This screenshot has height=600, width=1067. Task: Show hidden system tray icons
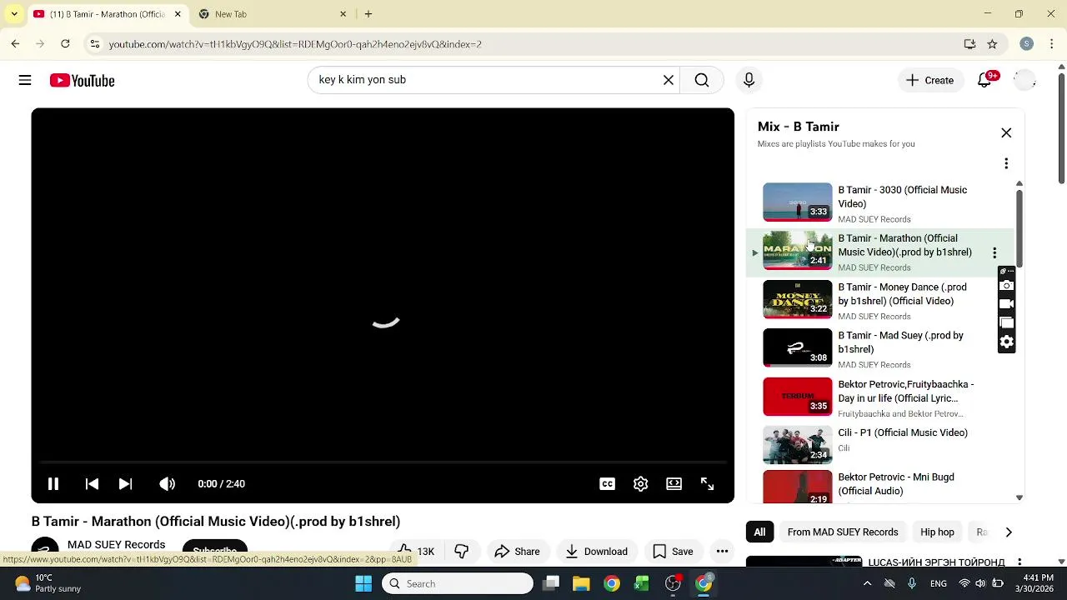(x=867, y=583)
